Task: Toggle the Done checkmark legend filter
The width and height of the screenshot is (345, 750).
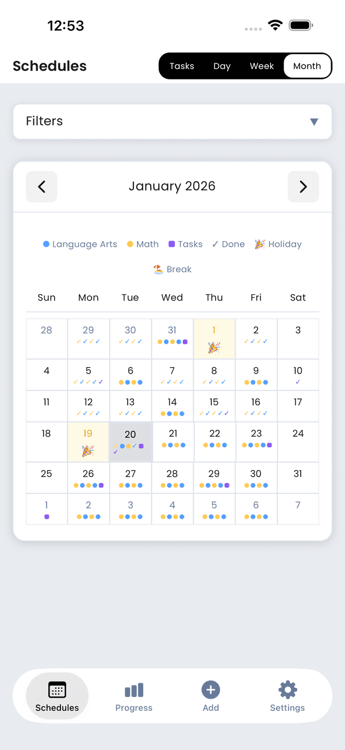Action: [216, 244]
